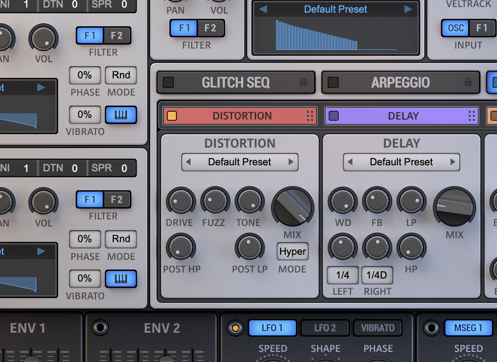Screen dimensions: 497x362
Task: Click the lock icon on Arpeggio
Action: [468, 82]
